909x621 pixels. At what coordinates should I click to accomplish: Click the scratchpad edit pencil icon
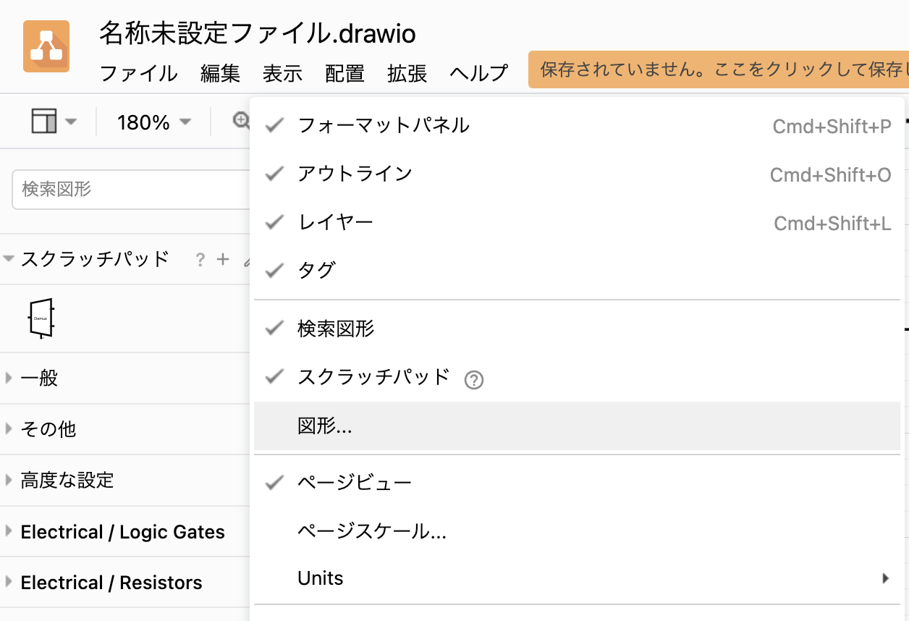pyautogui.click(x=248, y=261)
